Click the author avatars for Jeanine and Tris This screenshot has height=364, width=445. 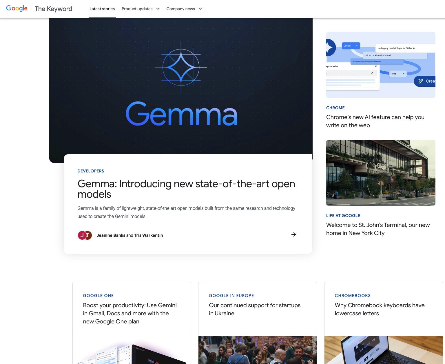click(x=85, y=235)
